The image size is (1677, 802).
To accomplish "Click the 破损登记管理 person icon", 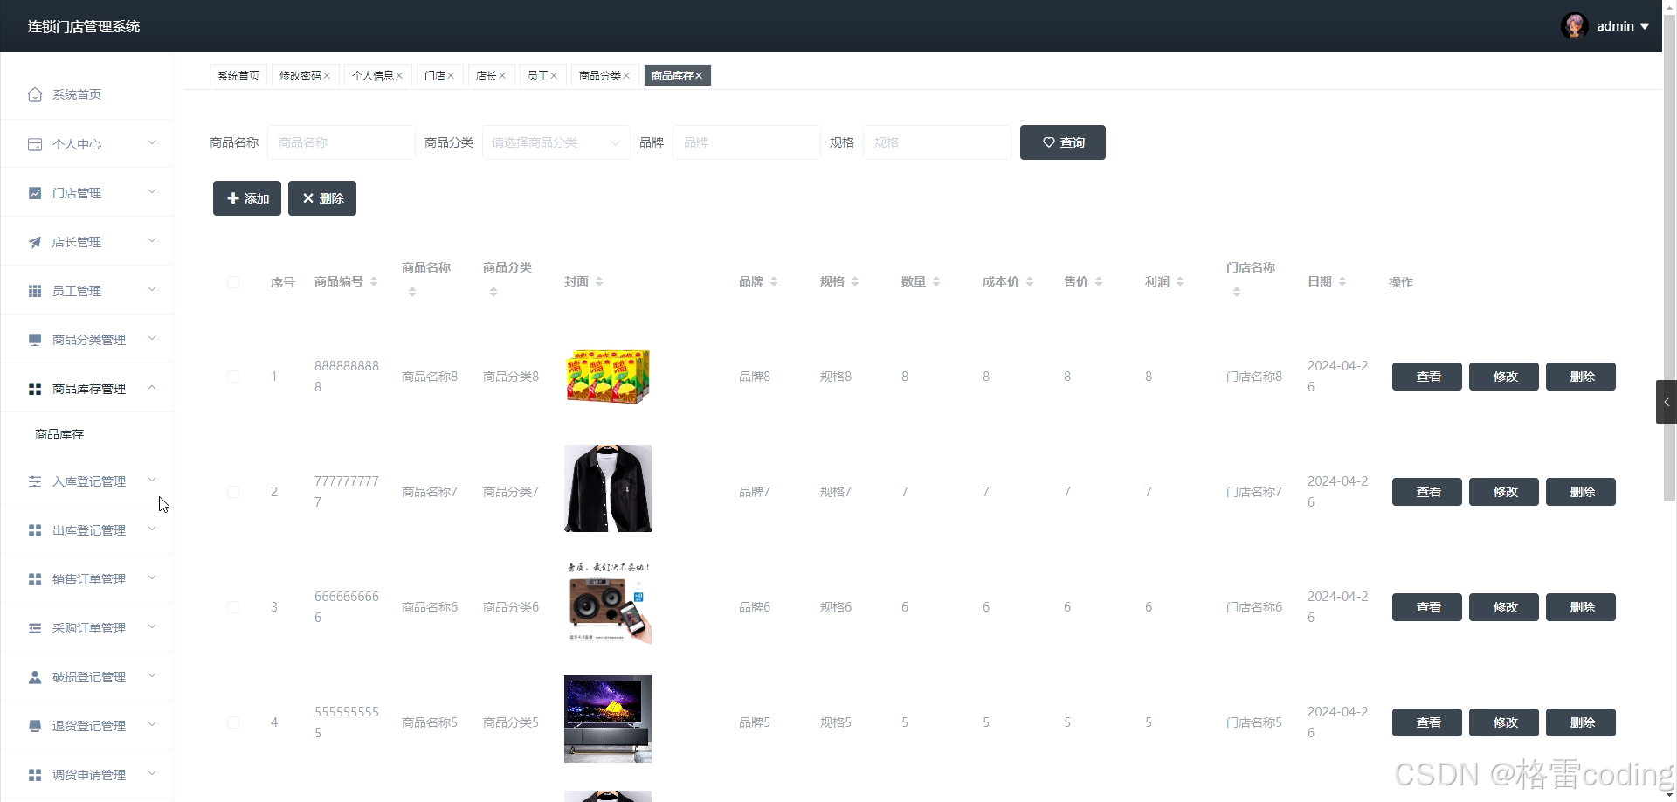I will pos(35,676).
